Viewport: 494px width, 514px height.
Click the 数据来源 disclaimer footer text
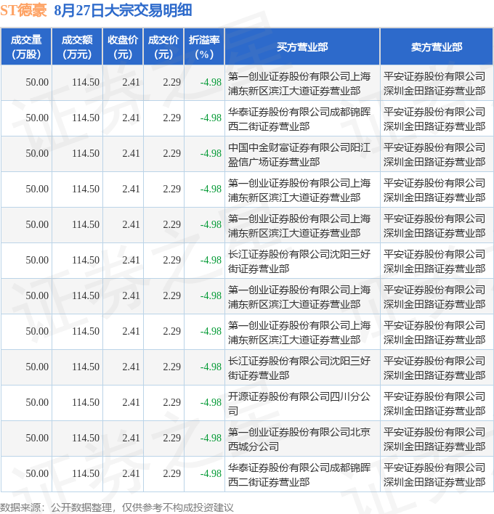pyautogui.click(x=117, y=507)
